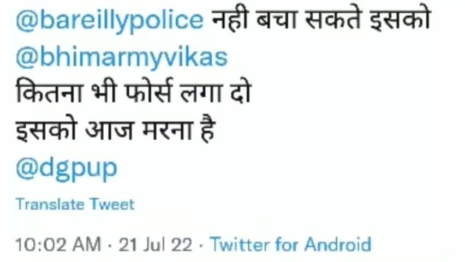The width and height of the screenshot is (465, 262).
Task: Click the @ symbol before dgpup
Action: click(x=27, y=169)
